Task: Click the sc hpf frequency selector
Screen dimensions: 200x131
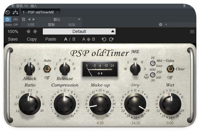Action: click(153, 75)
